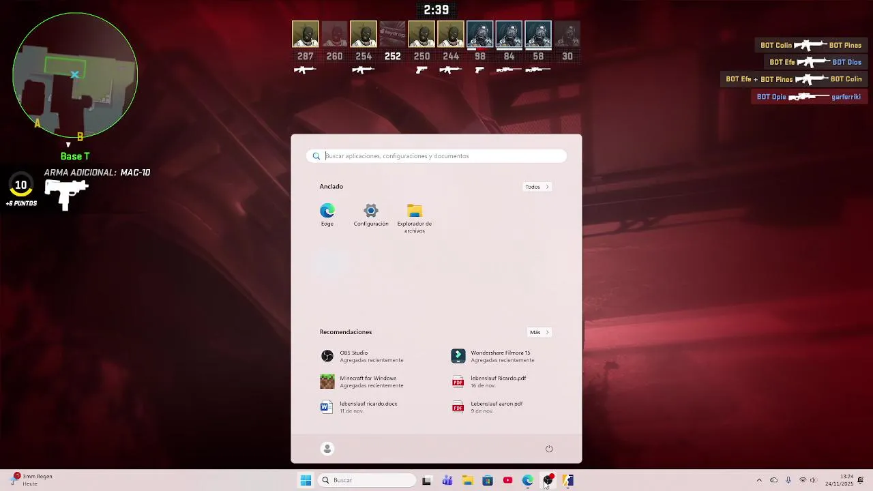
Task: Expand all apps with Todos button
Action: (537, 187)
